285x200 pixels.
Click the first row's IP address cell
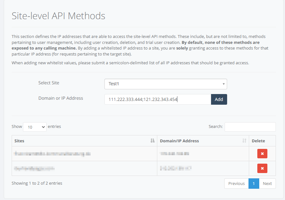click(175, 154)
